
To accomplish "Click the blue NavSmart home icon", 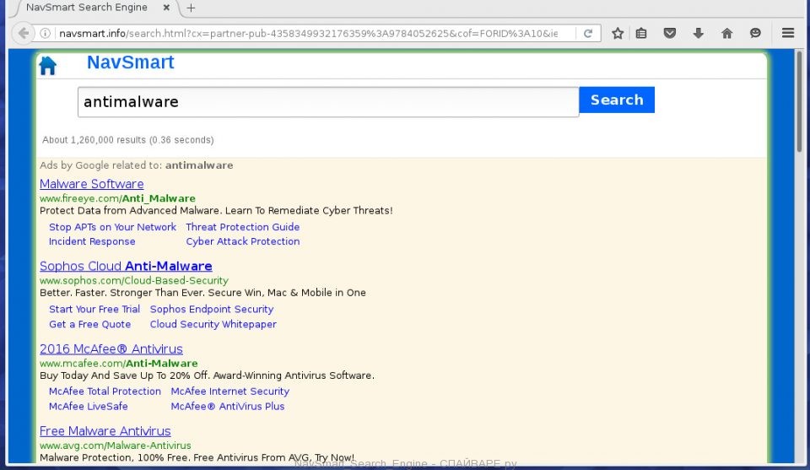I will (47, 66).
